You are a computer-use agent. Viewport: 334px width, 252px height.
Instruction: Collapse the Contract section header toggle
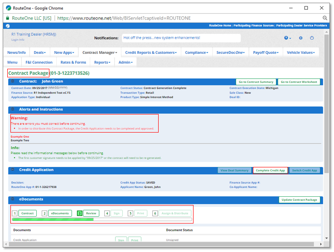tap(13, 81)
